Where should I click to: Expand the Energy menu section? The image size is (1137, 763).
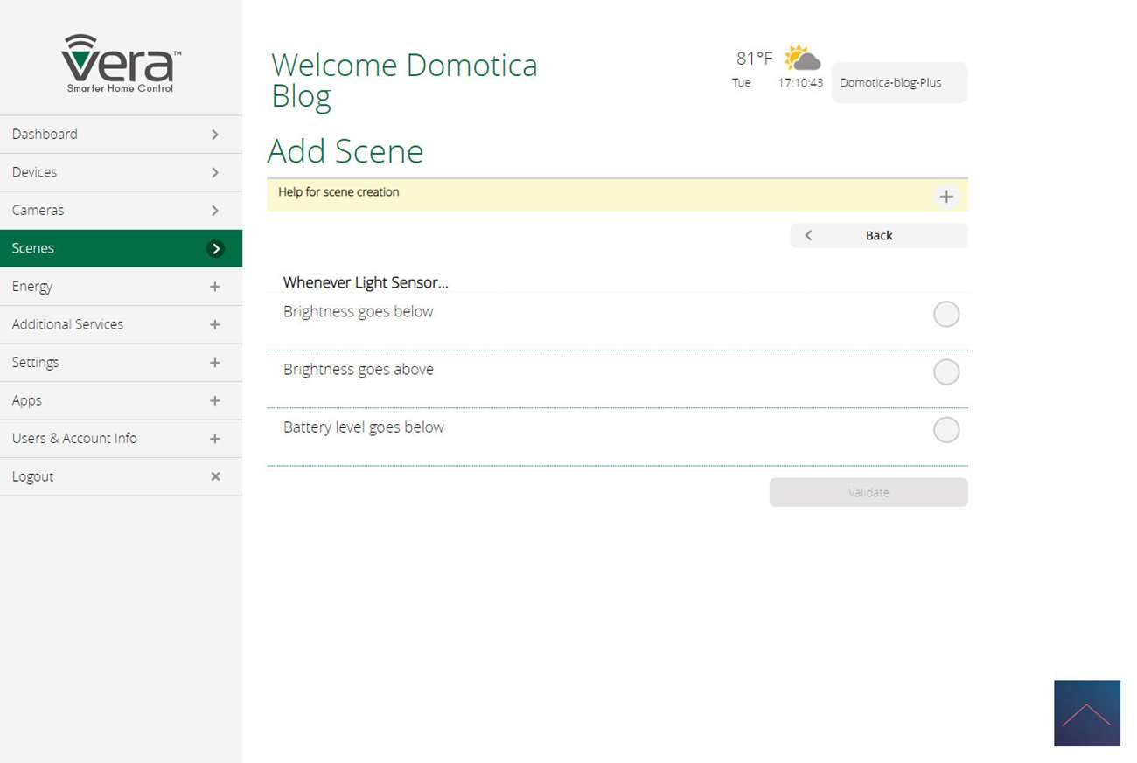click(215, 287)
